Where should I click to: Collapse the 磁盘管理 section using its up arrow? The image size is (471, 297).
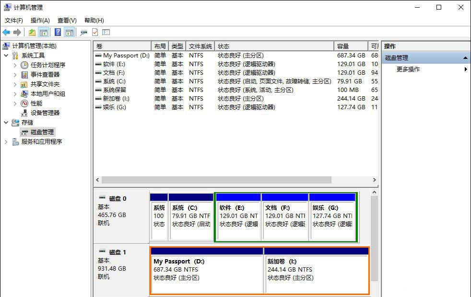(464, 57)
